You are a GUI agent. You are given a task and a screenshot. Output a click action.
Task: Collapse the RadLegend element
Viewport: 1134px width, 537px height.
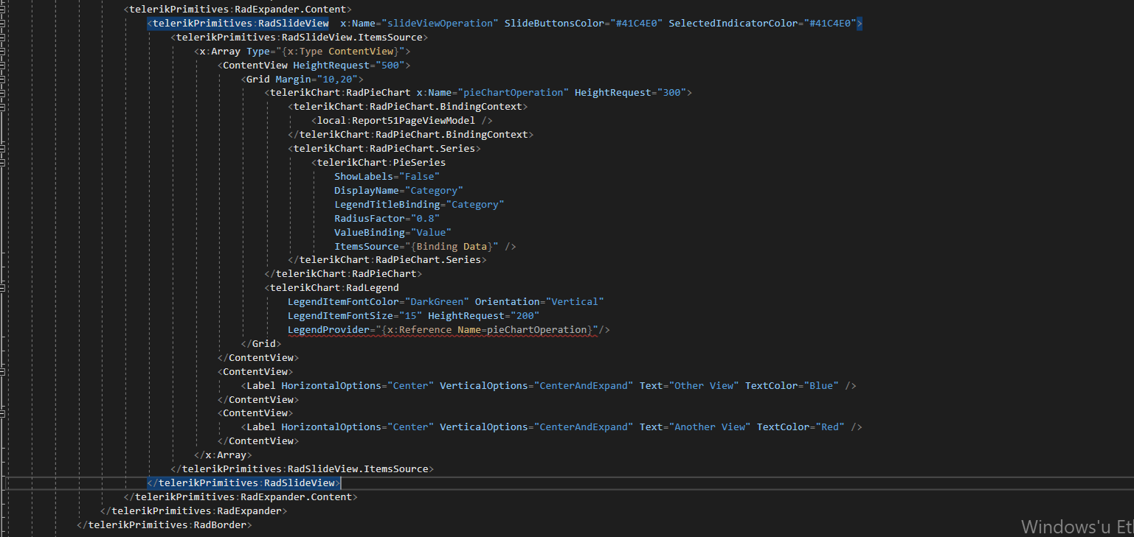[4, 288]
